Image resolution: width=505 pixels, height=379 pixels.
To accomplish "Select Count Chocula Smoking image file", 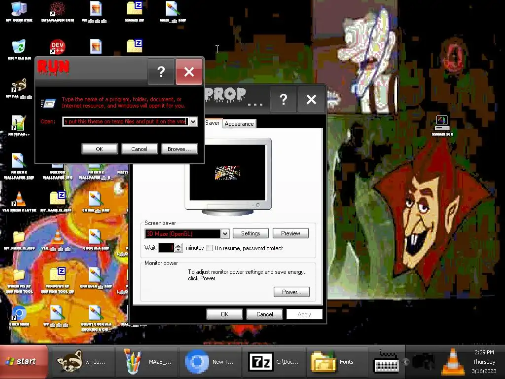I will pyautogui.click(x=95, y=318).
